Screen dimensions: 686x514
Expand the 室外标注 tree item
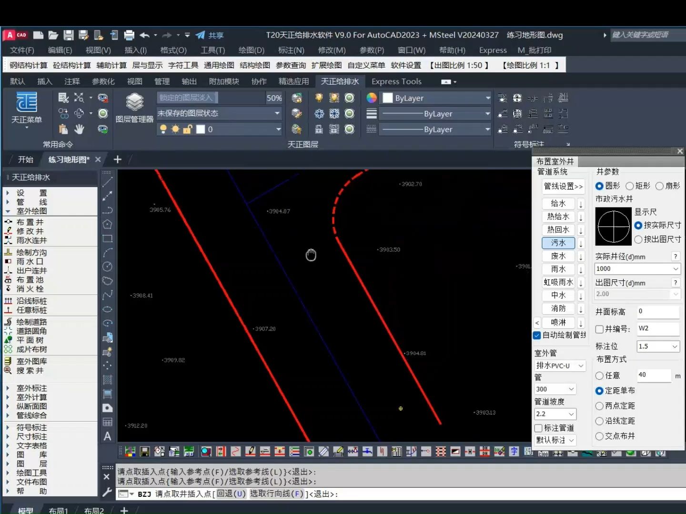(x=8, y=388)
